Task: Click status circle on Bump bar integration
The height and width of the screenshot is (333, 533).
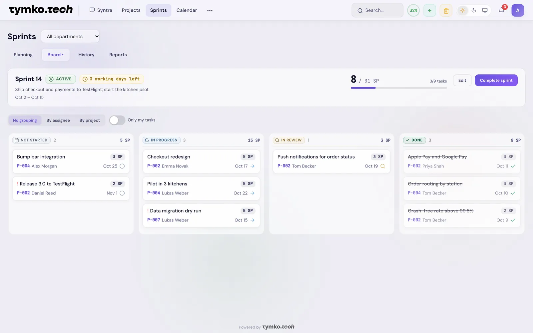Action: pos(122,166)
